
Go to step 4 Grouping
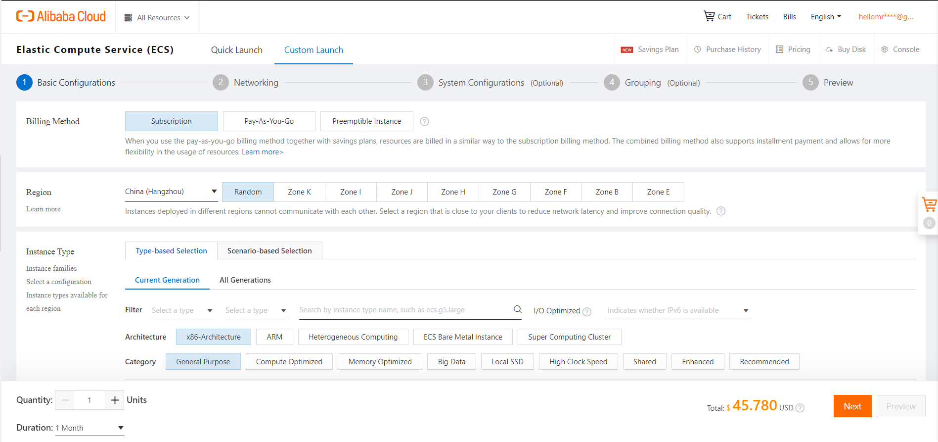click(x=652, y=83)
